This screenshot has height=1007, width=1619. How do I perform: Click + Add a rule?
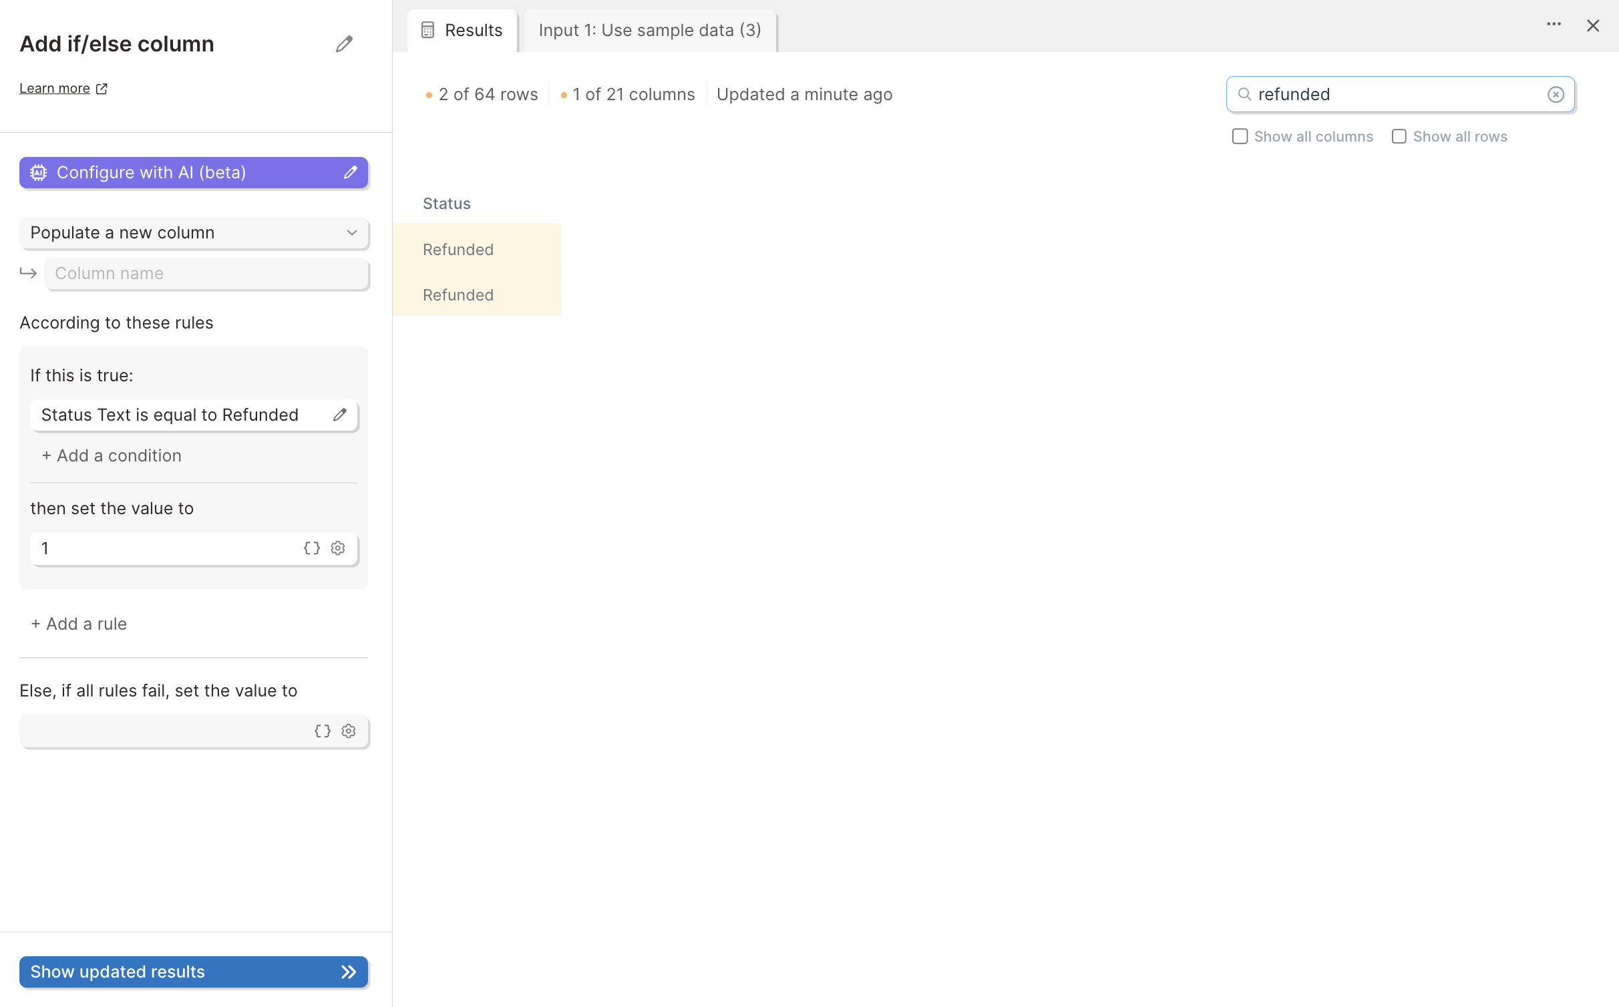point(79,624)
